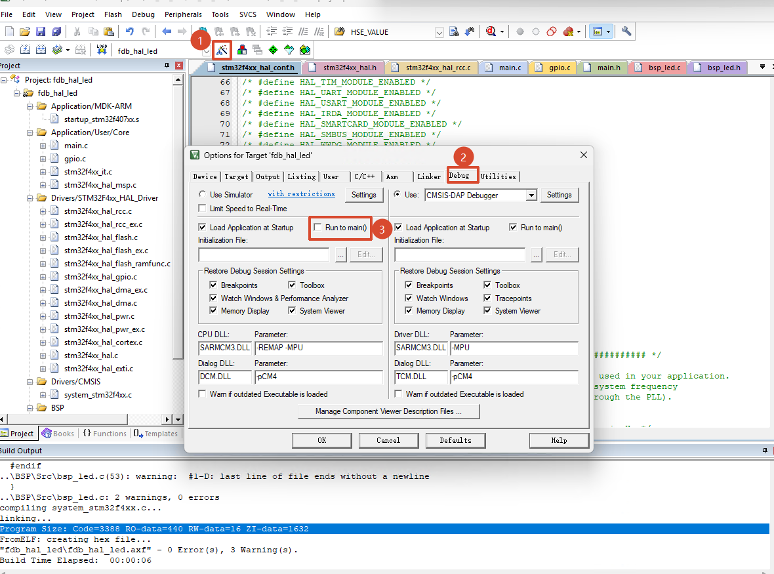The width and height of the screenshot is (774, 574).
Task: Click the Save All icon
Action: (x=57, y=31)
